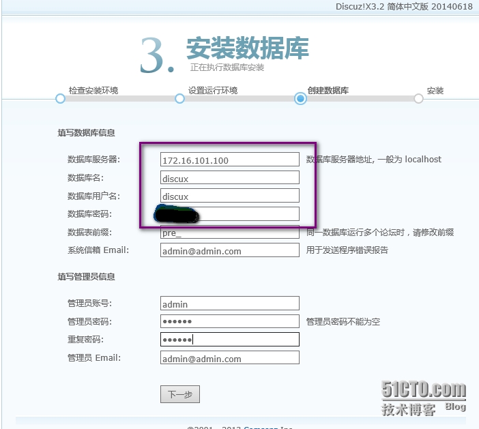
Task: Click the administrator Email field
Action: click(x=230, y=357)
